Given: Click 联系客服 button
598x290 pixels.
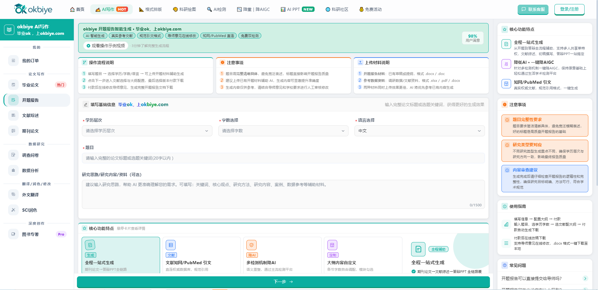Looking at the screenshot, I should (533, 9).
